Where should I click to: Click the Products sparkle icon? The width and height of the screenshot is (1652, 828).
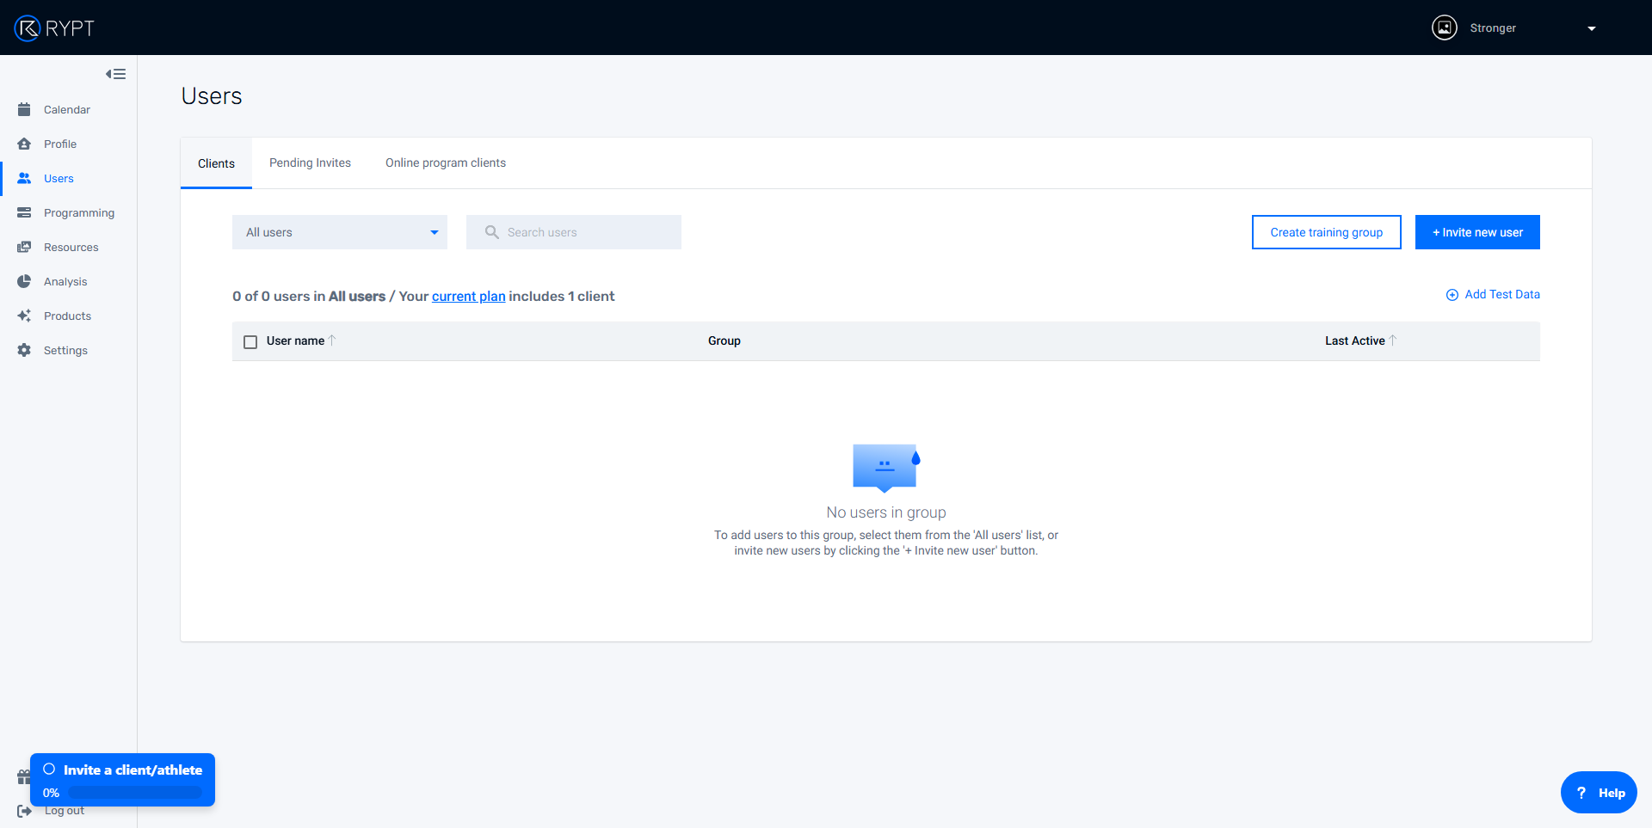pos(24,316)
